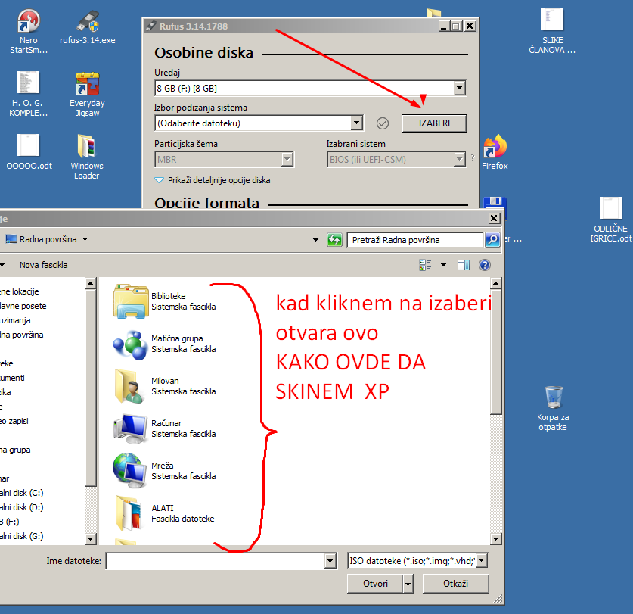
Task: Select the Milovan user folder
Action: (166, 386)
